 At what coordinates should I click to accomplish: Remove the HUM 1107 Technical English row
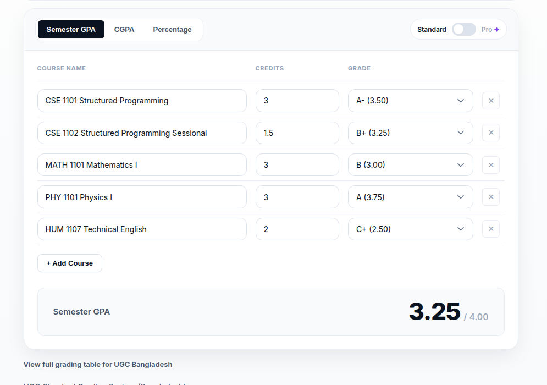[x=491, y=229]
